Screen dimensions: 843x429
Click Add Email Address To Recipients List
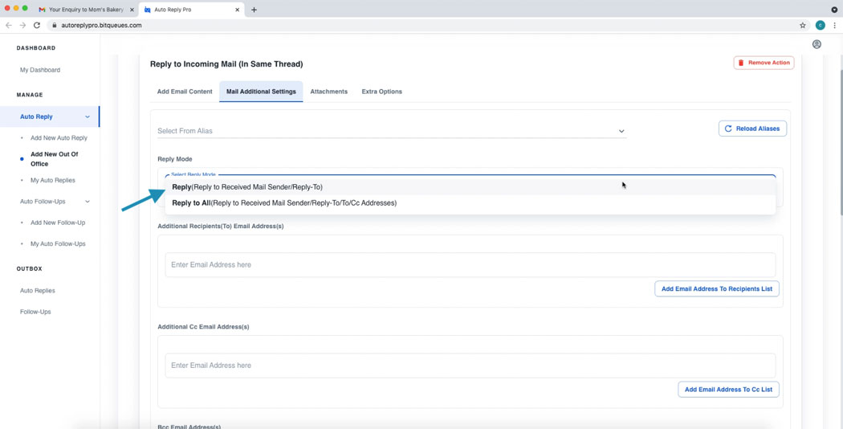[716, 288]
